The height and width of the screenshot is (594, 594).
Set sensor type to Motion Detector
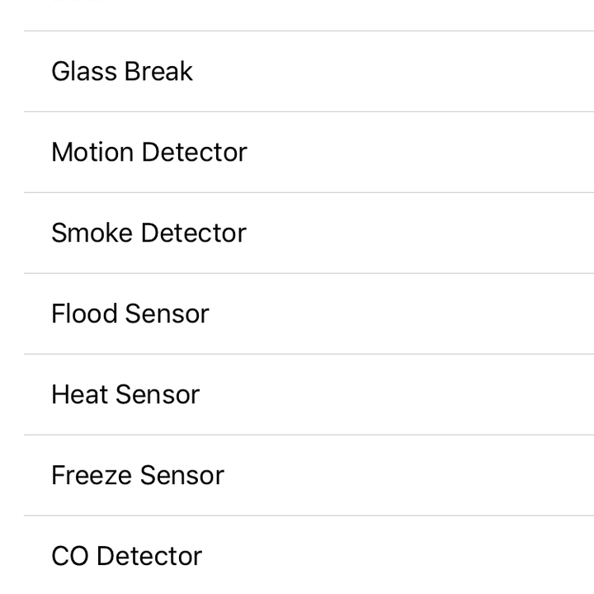click(x=297, y=153)
